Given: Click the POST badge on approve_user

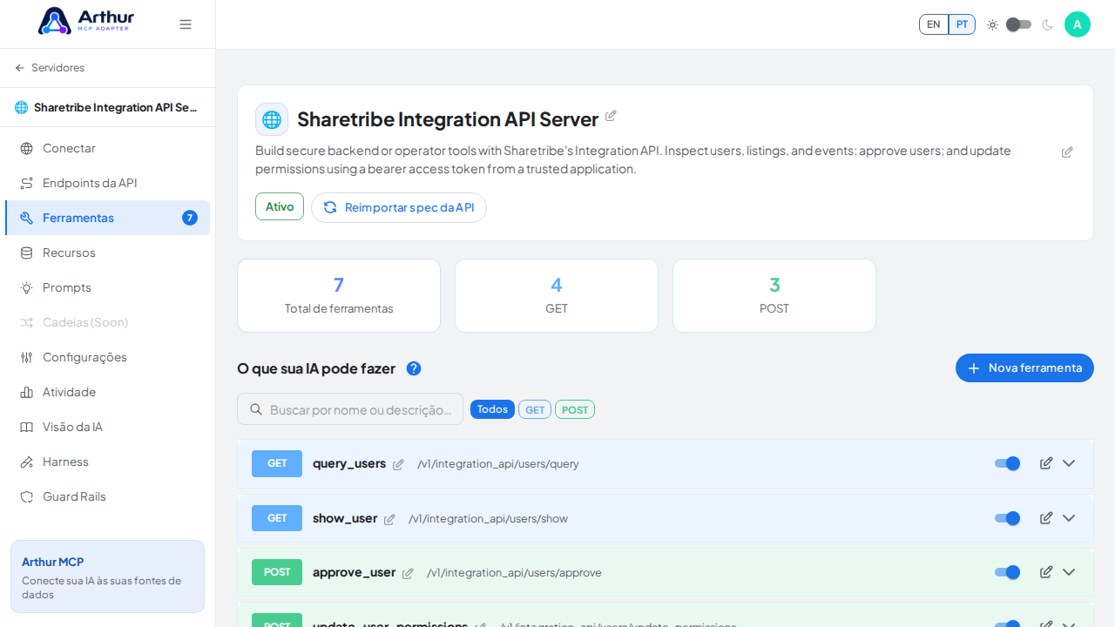Looking at the screenshot, I should pyautogui.click(x=277, y=572).
